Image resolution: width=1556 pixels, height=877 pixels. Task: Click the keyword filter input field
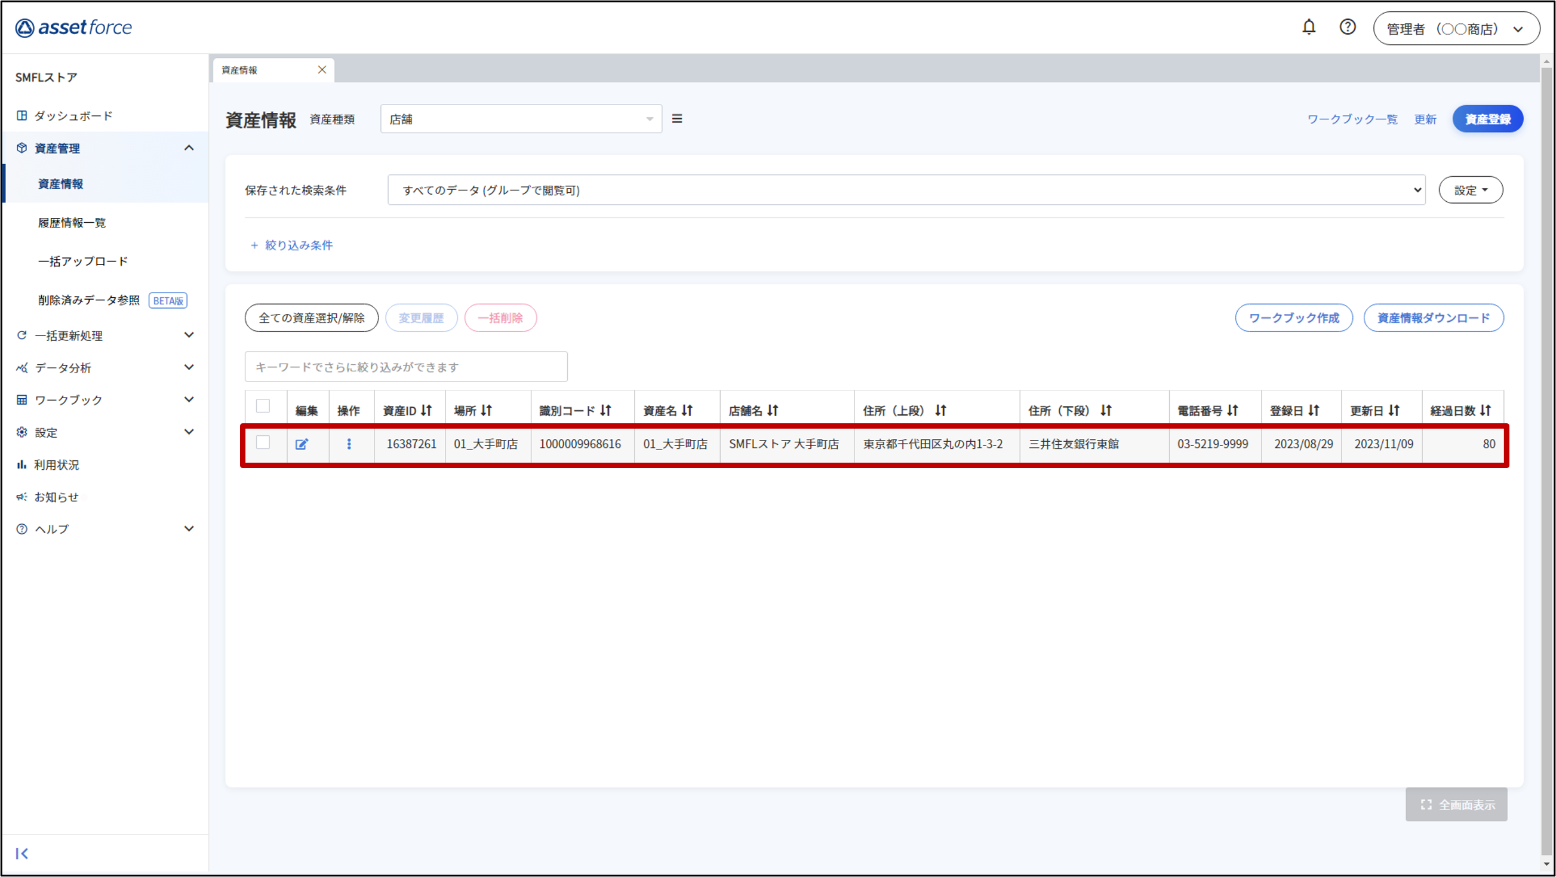(406, 367)
